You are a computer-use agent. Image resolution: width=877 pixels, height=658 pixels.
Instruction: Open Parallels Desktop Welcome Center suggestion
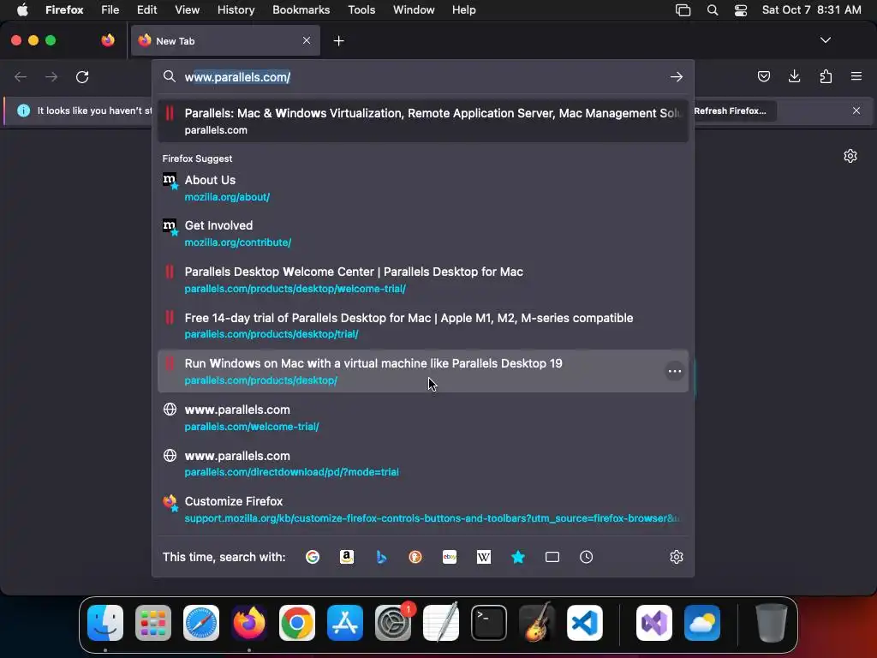point(423,280)
